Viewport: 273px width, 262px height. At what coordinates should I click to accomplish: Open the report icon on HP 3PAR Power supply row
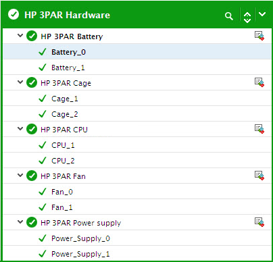[259, 222]
